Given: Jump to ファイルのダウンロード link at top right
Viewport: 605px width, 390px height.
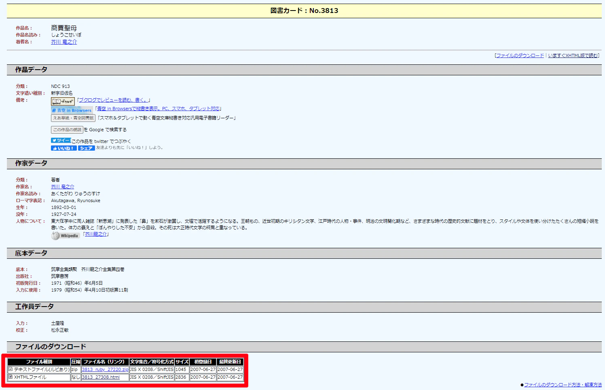Looking at the screenshot, I should pyautogui.click(x=520, y=55).
